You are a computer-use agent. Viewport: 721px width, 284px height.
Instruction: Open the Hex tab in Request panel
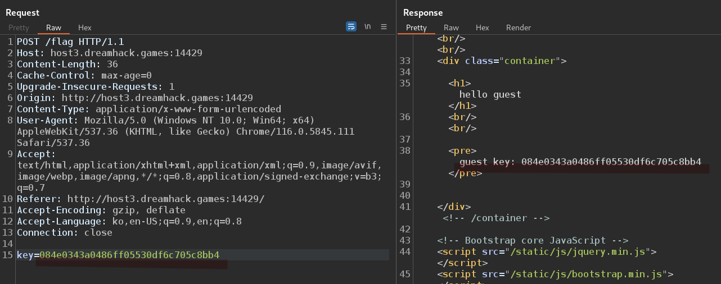85,28
